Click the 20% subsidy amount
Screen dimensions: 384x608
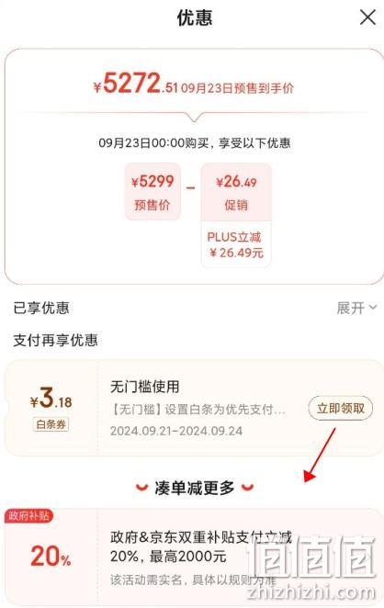pos(51,556)
